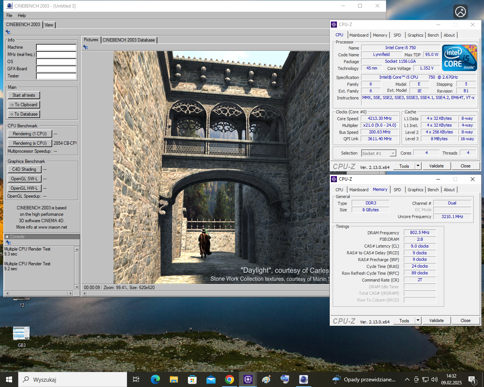Click the To Database button
Viewport: 484px width, 387px height.
(24, 114)
